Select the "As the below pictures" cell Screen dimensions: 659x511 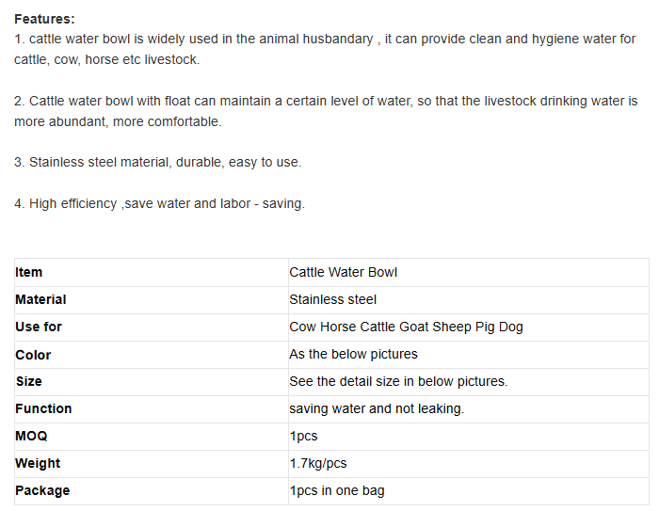pos(353,354)
